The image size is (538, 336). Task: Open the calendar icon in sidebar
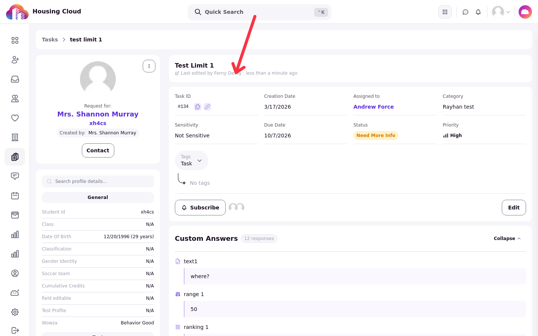[x=15, y=196]
